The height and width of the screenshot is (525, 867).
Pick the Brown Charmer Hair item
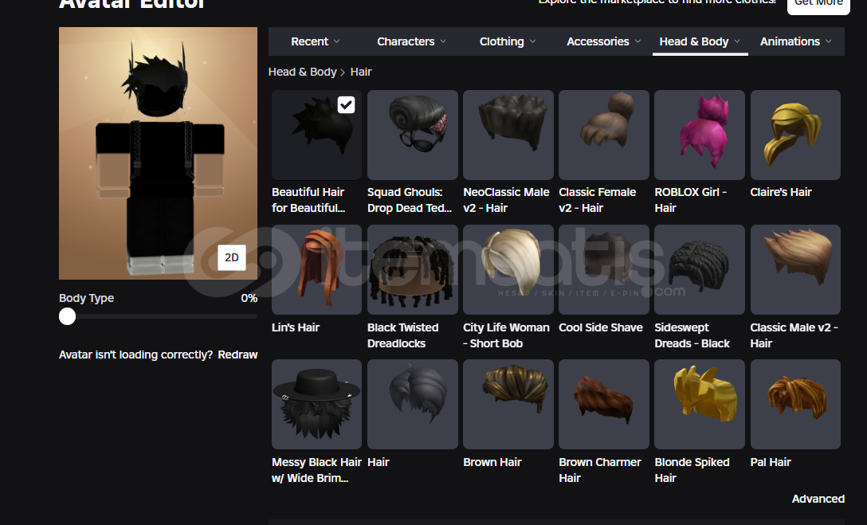(x=604, y=405)
